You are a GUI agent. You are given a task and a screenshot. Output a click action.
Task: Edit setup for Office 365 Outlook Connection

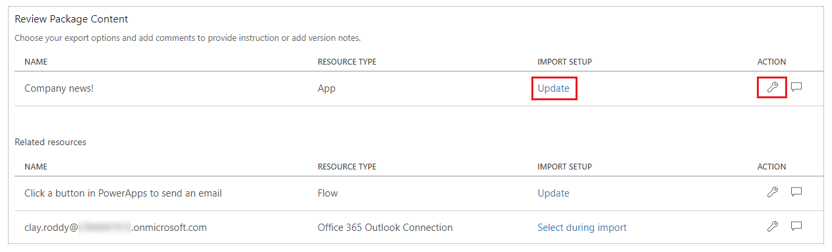pyautogui.click(x=773, y=227)
